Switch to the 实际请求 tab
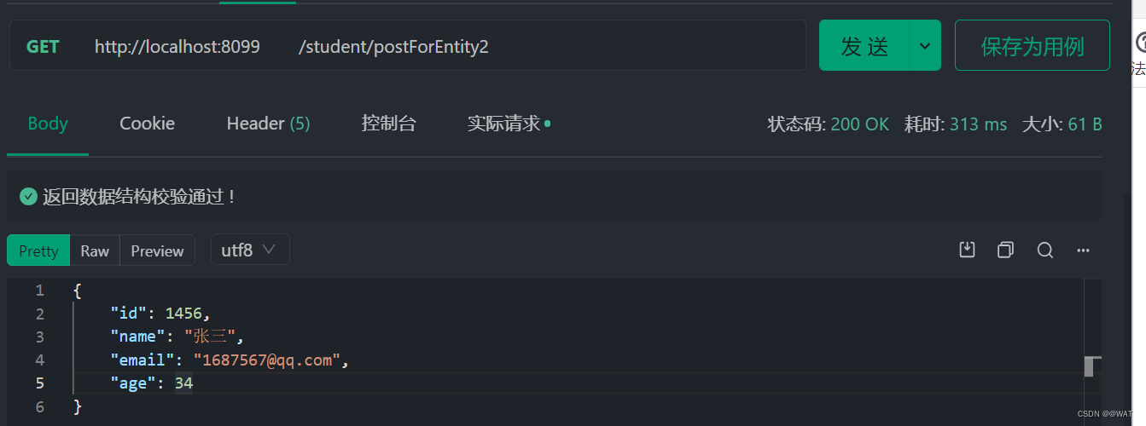Screen dimensions: 1146x426 tap(504, 124)
